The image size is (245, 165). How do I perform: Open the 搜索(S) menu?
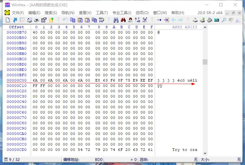tap(51, 13)
